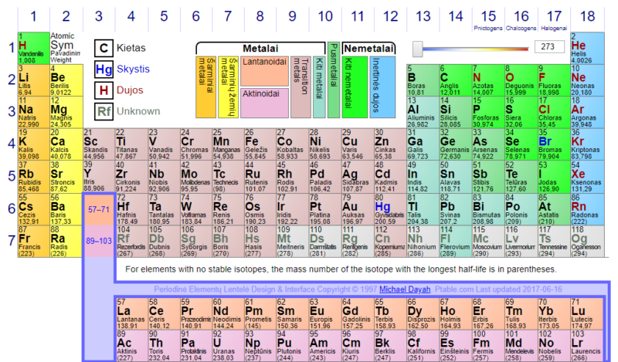Expand the 57–71 lanthanide placeholder cell

tap(98, 209)
